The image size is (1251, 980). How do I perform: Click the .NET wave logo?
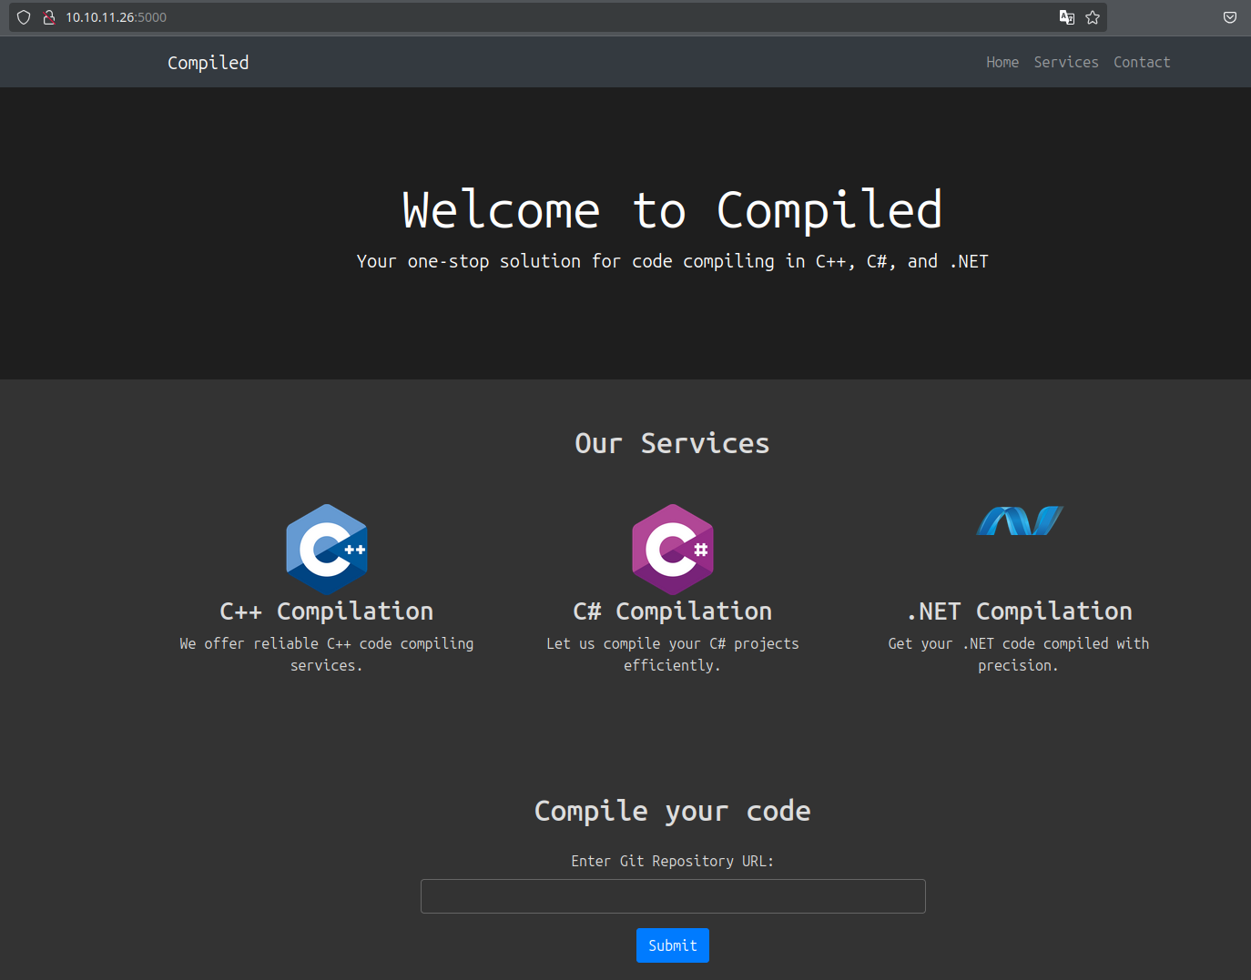coord(1020,520)
